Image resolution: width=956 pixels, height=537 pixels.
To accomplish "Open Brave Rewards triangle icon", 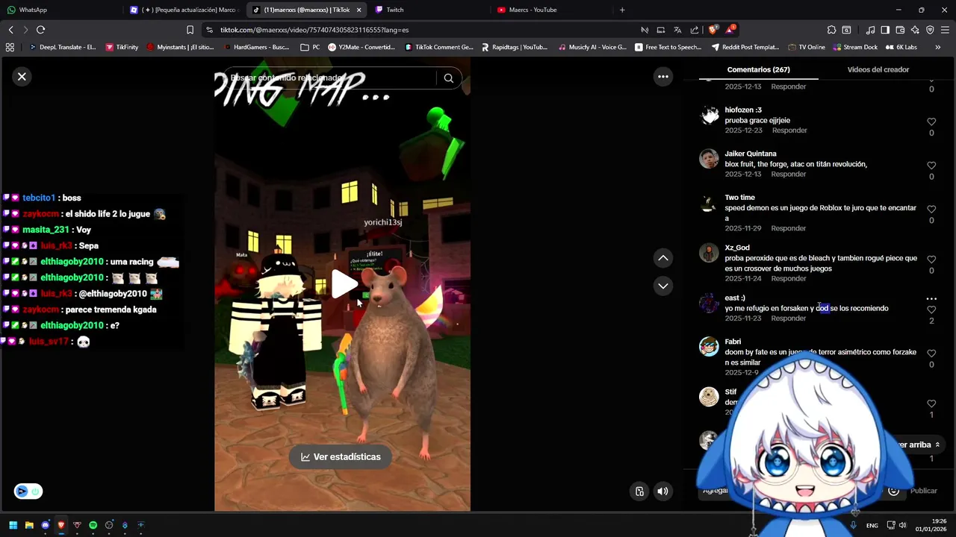I will pos(730,30).
